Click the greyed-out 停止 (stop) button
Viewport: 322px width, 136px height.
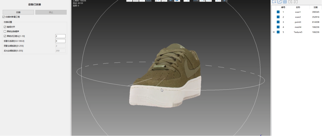pyautogui.click(x=51, y=12)
